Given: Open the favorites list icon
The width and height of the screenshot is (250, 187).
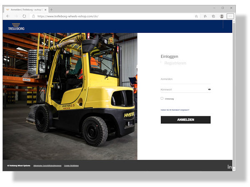Looking at the screenshot, I should pos(205,16).
